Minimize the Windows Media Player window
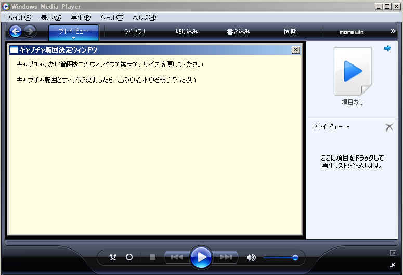403x275 pixels. (x=379, y=7)
